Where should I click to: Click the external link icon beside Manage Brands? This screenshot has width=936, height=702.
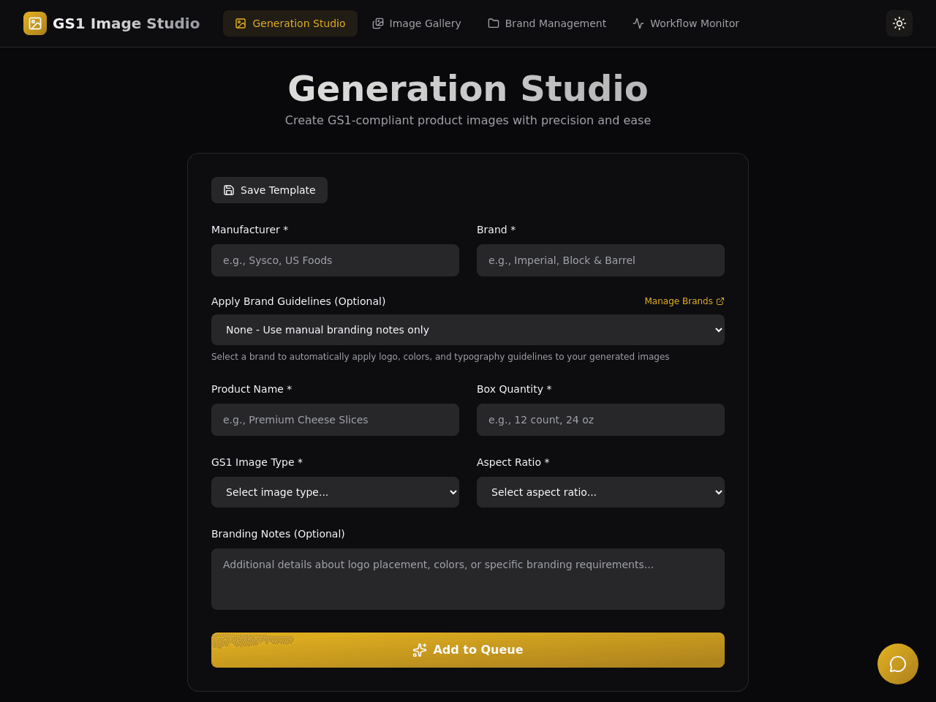click(x=720, y=301)
